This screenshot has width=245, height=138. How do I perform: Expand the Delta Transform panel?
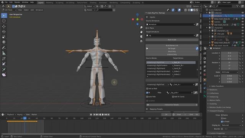pos(217,86)
